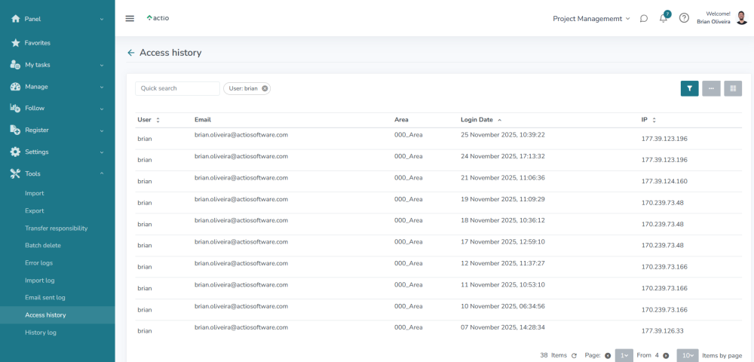
Task: Go back using the arrow beside Access history
Action: pos(130,53)
